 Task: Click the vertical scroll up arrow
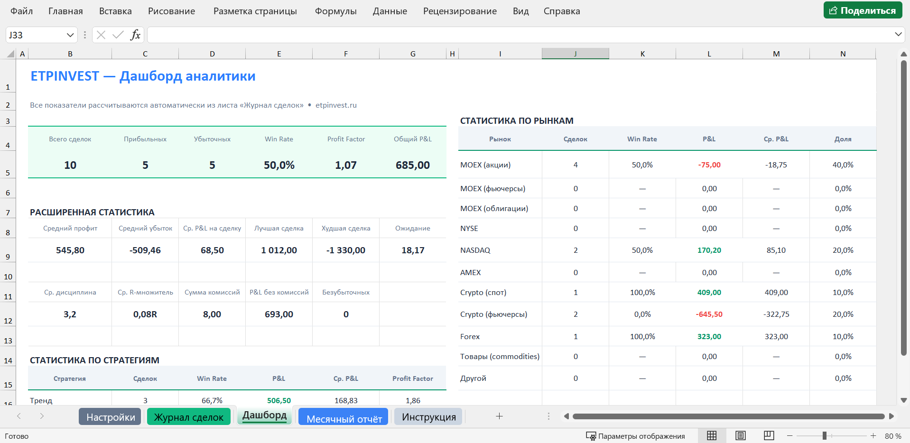[904, 54]
